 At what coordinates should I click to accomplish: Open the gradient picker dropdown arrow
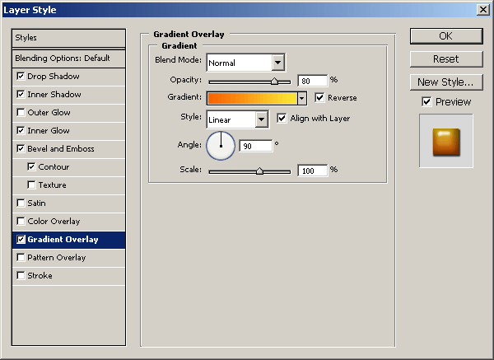[x=302, y=98]
